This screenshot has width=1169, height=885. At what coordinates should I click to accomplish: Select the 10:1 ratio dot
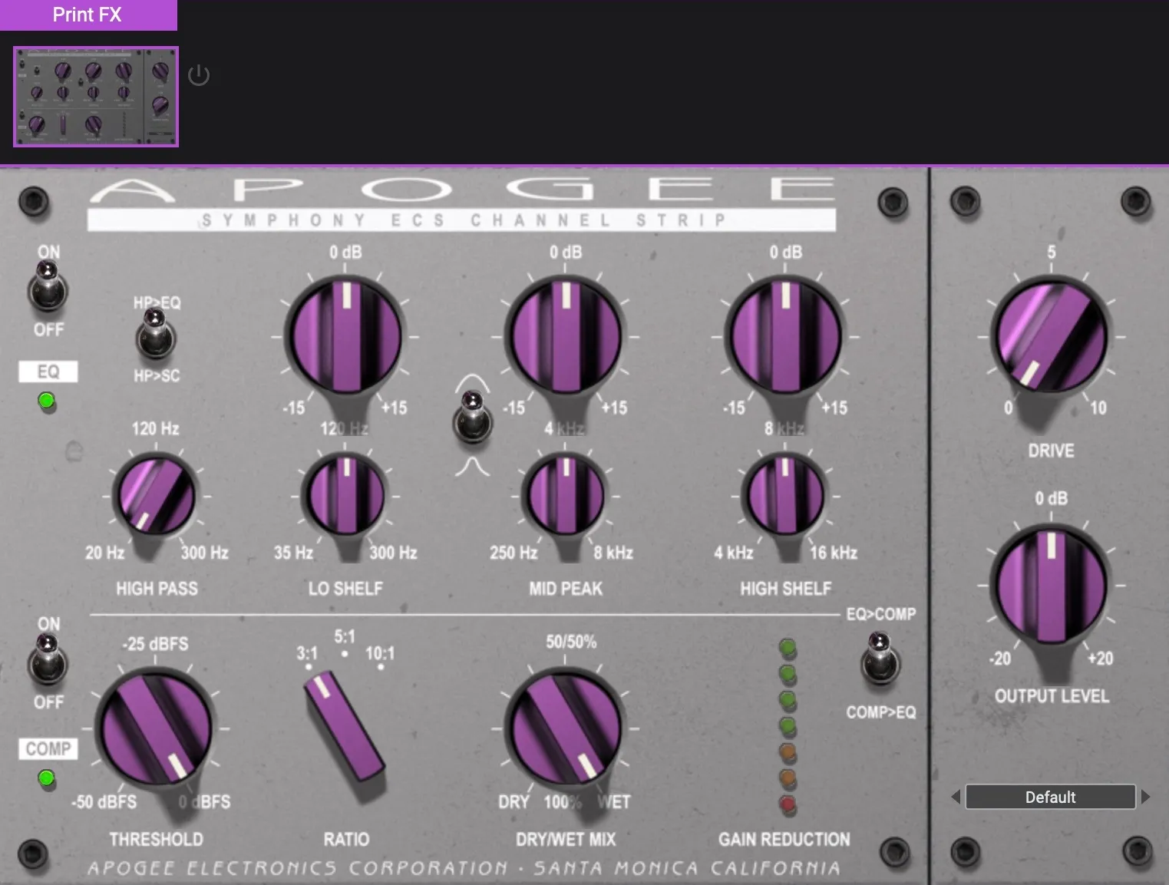381,667
